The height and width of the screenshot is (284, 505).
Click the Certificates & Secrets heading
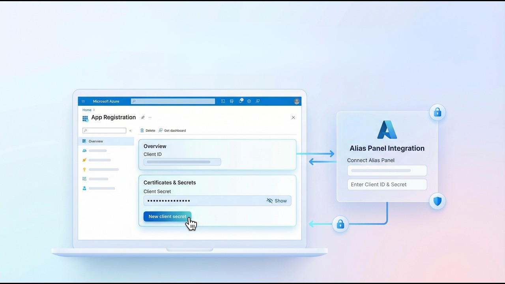click(170, 183)
